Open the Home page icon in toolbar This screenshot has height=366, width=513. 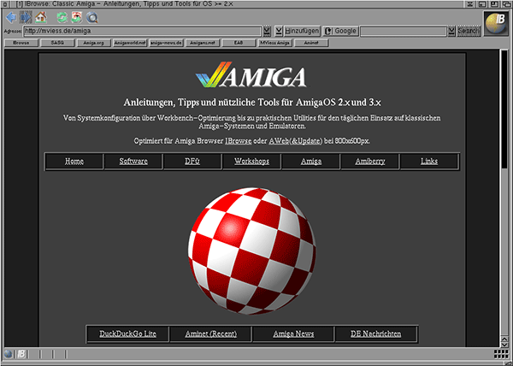pyautogui.click(x=41, y=17)
